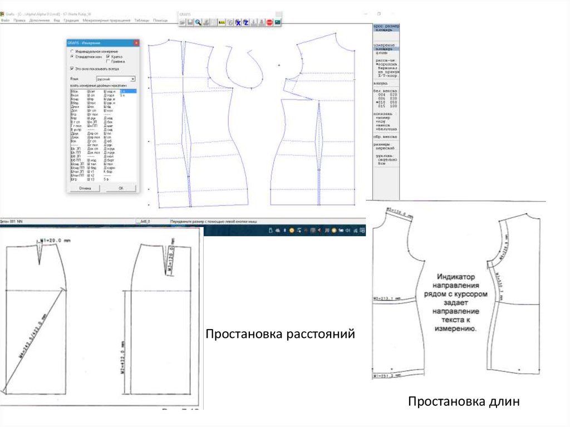Click the side panel option '100'
Image resolution: width=570 pixels, height=427 pixels.
click(x=394, y=106)
